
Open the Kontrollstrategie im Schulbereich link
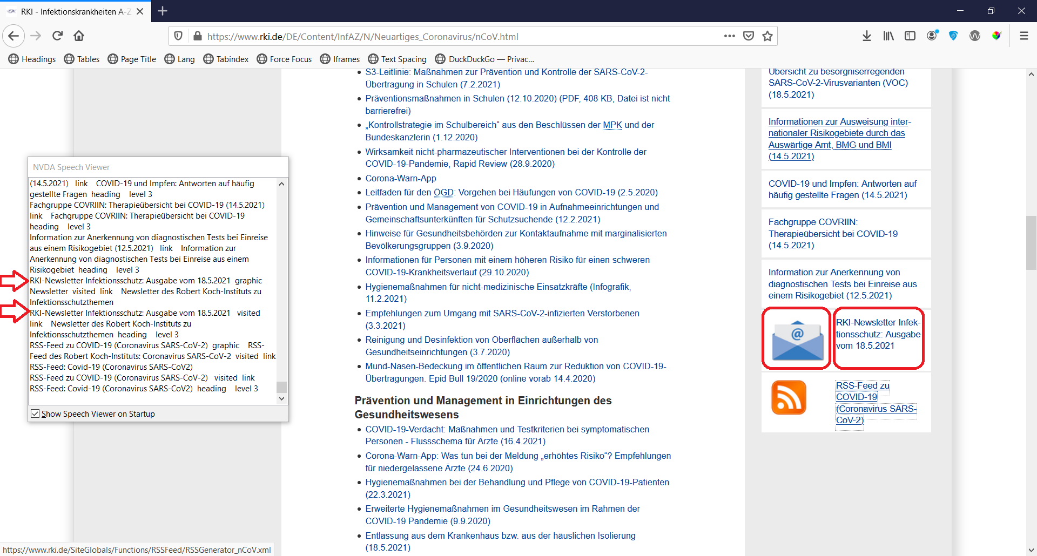click(510, 131)
